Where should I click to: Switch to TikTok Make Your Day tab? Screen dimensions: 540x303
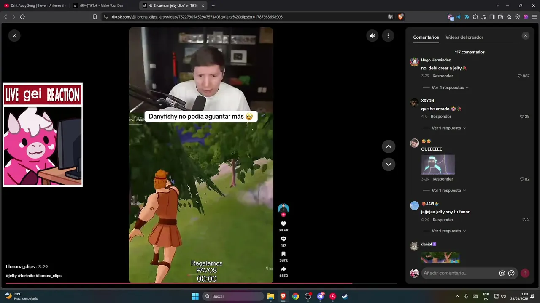(104, 5)
